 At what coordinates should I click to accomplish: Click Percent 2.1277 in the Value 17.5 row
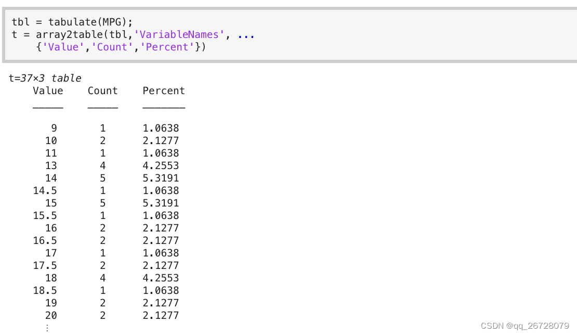pyautogui.click(x=161, y=266)
